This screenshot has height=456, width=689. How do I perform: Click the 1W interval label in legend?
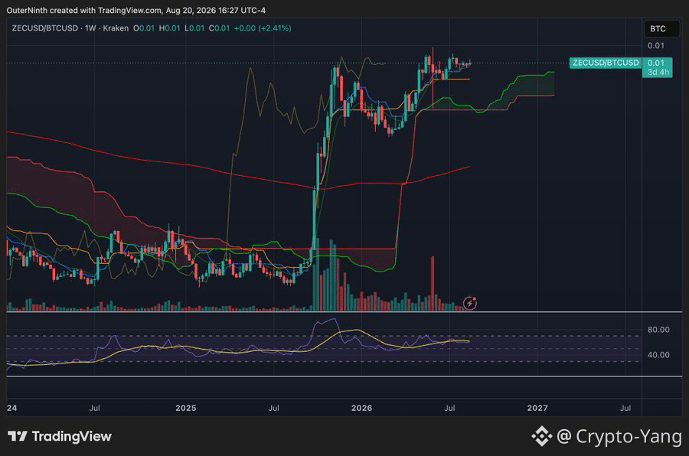(90, 28)
